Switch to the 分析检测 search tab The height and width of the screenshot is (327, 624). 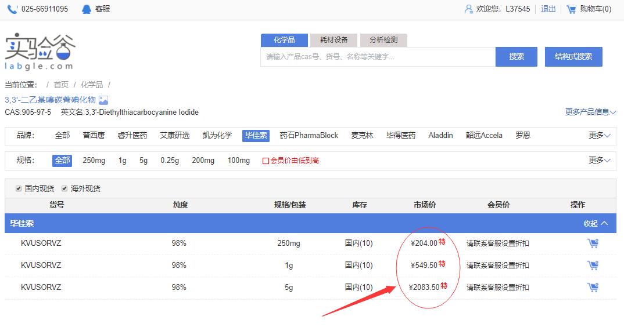[x=383, y=40]
